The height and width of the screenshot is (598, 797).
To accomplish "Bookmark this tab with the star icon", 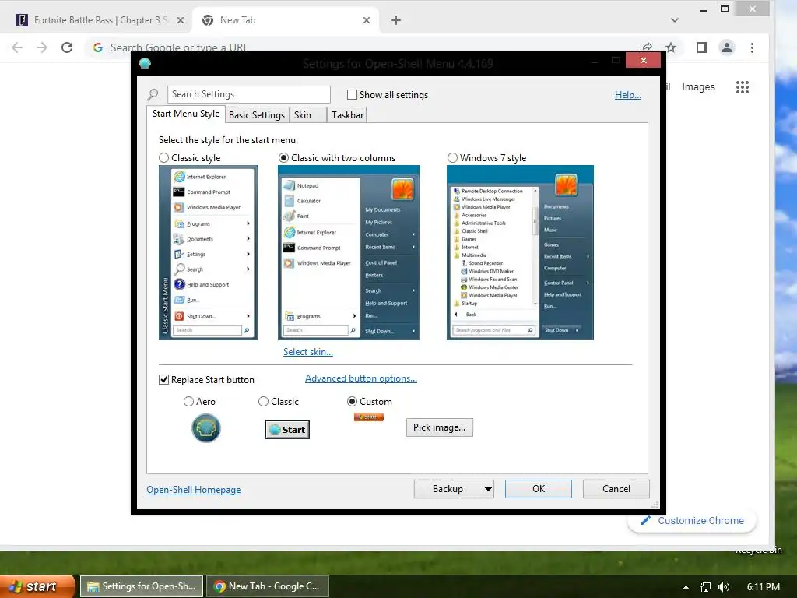I will (671, 47).
